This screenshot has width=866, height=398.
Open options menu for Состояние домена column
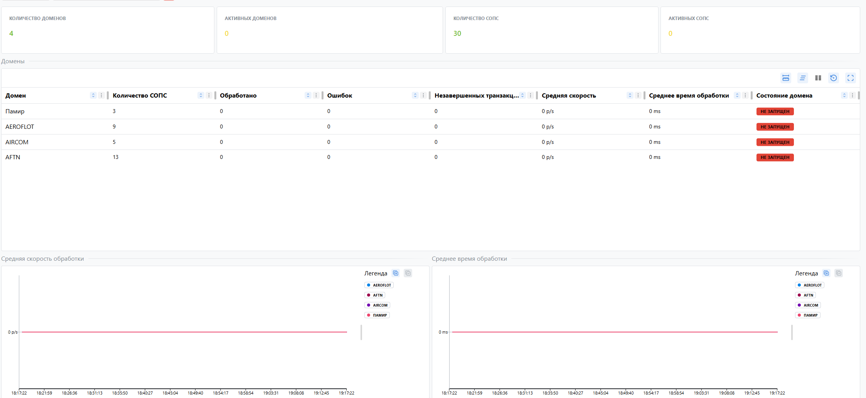[x=853, y=96]
